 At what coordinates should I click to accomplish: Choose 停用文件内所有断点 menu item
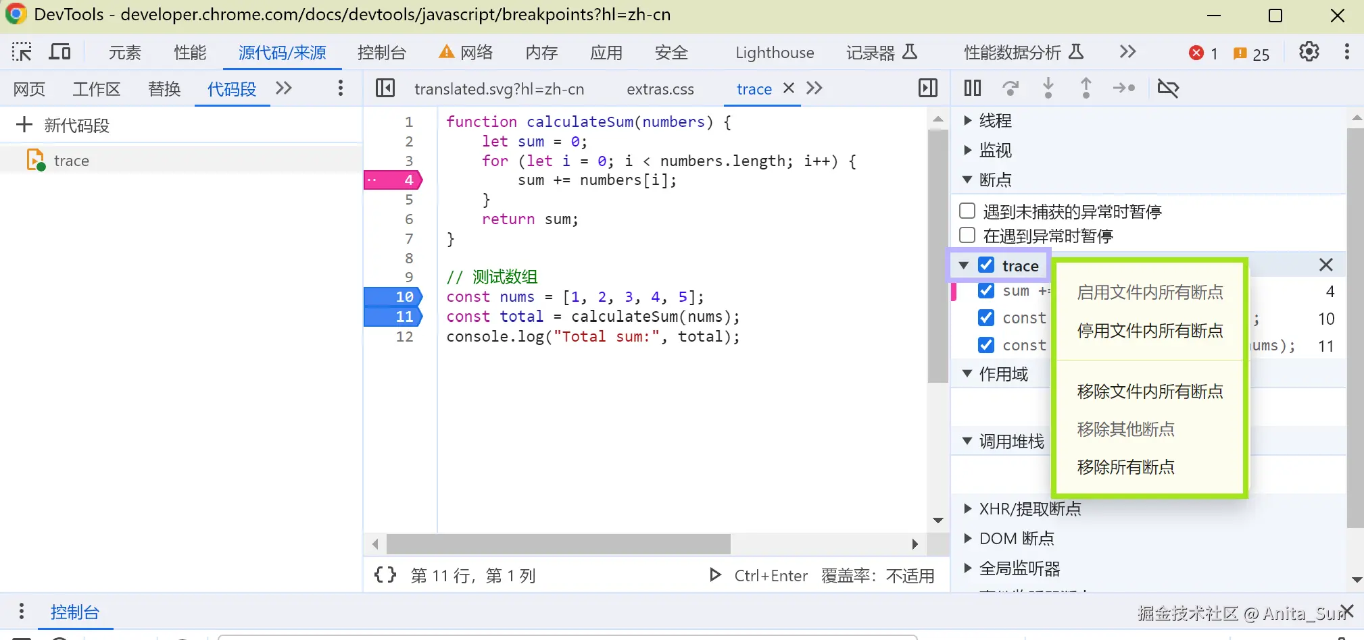[x=1150, y=331]
